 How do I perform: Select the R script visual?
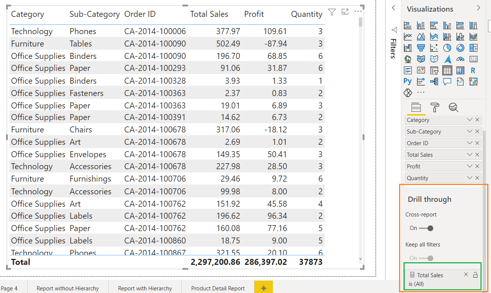tap(473, 71)
